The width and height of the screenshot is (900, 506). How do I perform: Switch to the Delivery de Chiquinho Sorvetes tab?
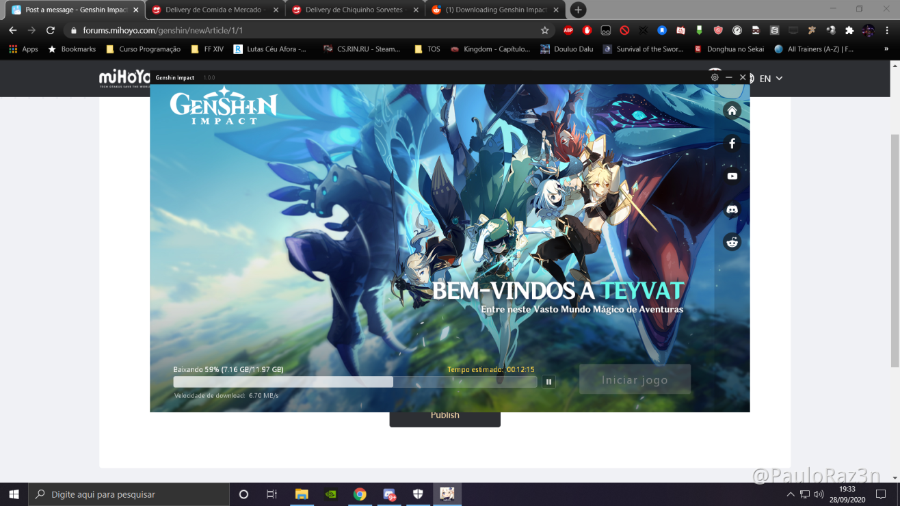point(355,10)
